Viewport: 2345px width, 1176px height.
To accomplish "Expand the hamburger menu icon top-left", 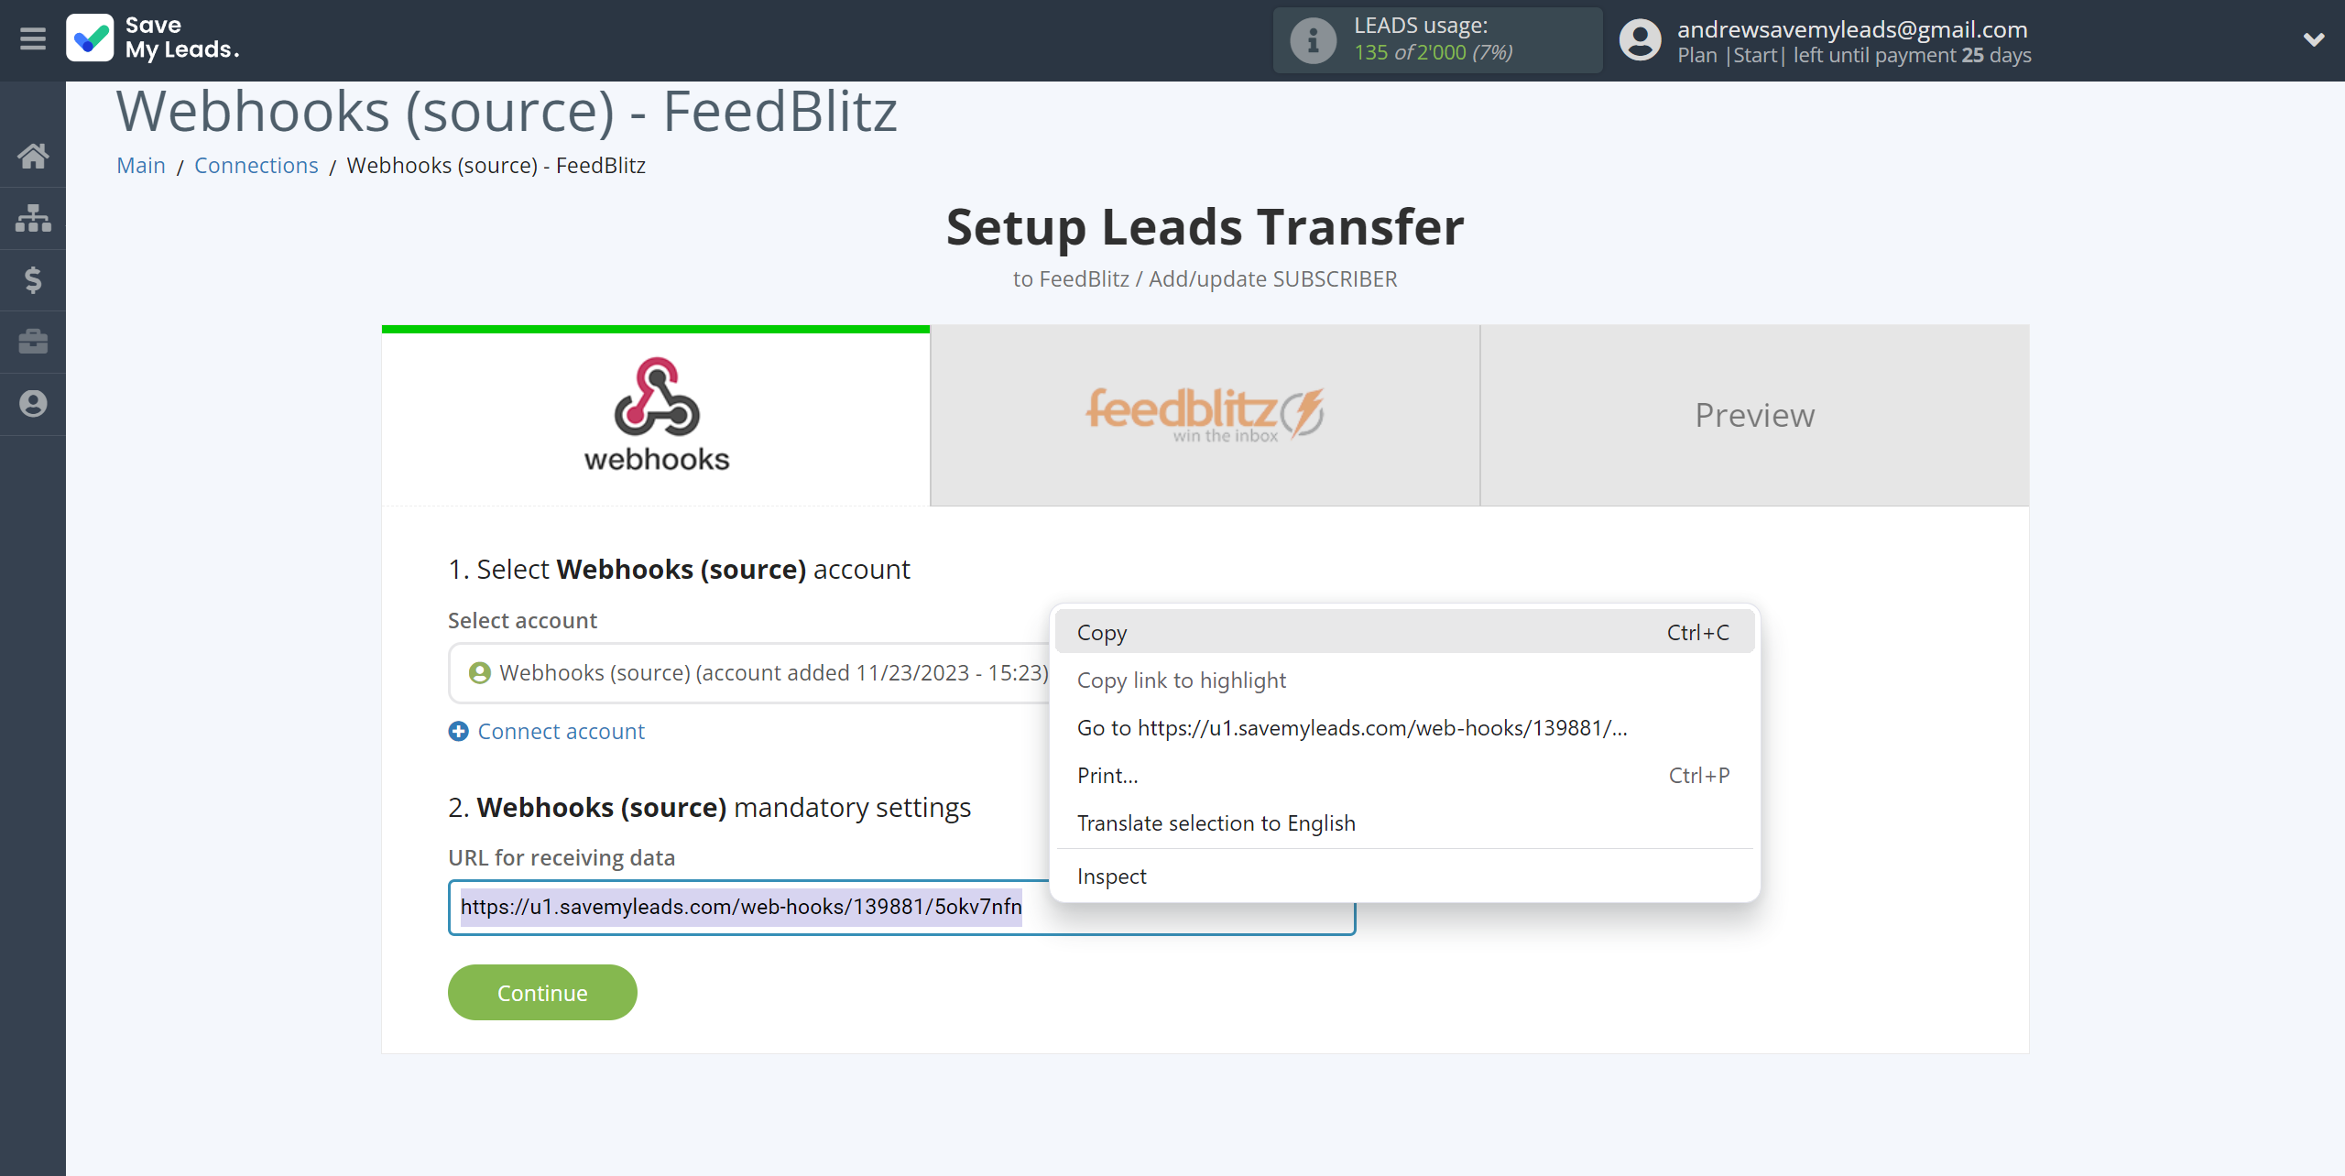I will pyautogui.click(x=31, y=38).
